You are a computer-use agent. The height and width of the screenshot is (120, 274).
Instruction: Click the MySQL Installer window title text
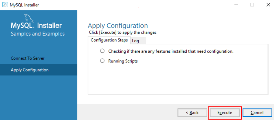click(x=24, y=5)
